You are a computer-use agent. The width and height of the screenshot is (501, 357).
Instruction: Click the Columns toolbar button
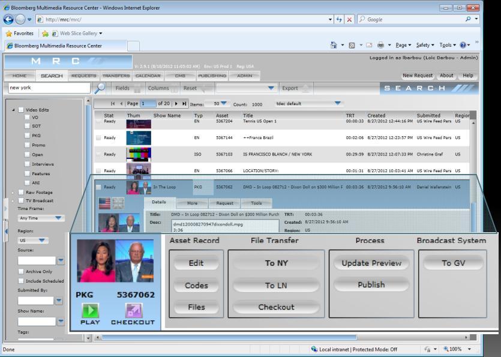coord(163,88)
